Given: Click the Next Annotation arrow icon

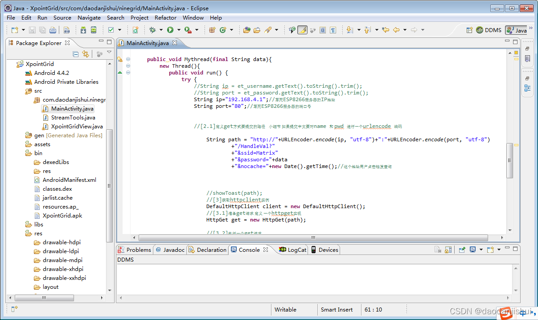Looking at the screenshot, I should tap(349, 30).
